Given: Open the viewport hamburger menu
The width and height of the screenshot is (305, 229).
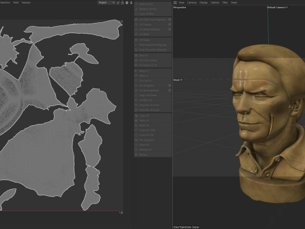Looking at the screenshot, I should tap(175, 3).
